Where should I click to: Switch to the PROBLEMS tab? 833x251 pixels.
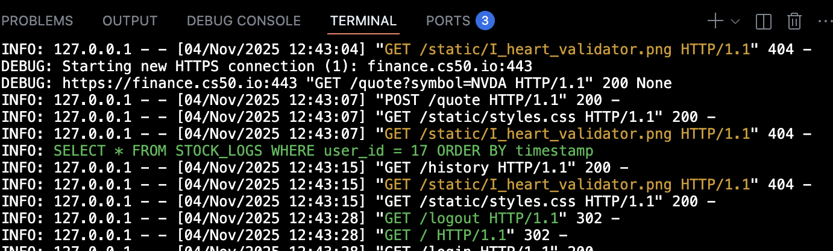tap(37, 21)
